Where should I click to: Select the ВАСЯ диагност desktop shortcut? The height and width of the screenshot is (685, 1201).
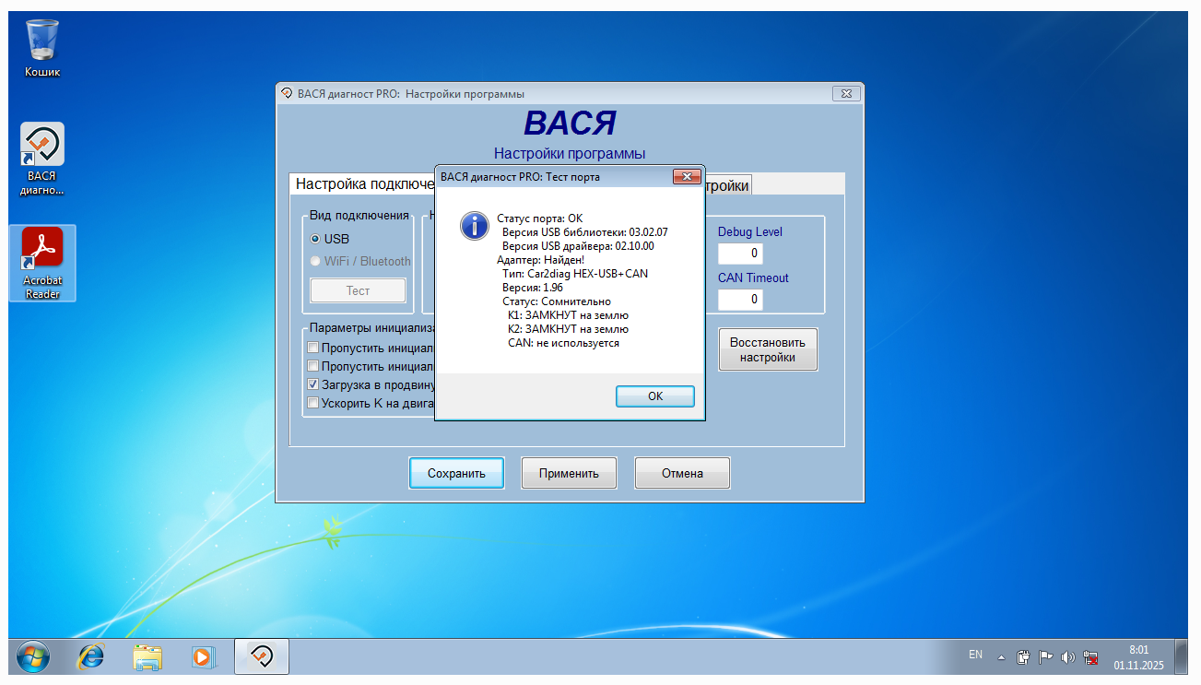pyautogui.click(x=42, y=159)
